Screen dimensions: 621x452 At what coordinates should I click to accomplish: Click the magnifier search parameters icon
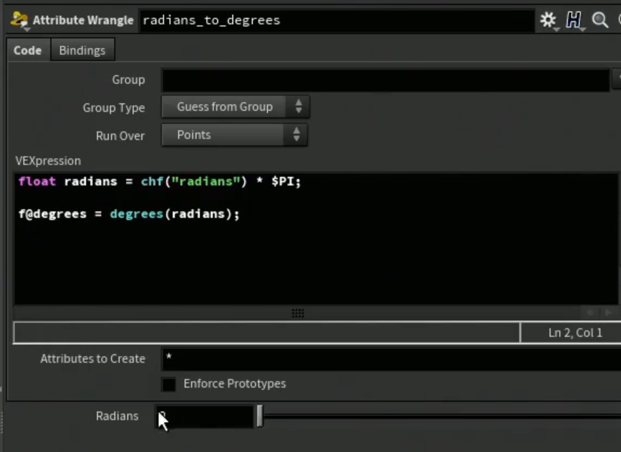(x=599, y=20)
